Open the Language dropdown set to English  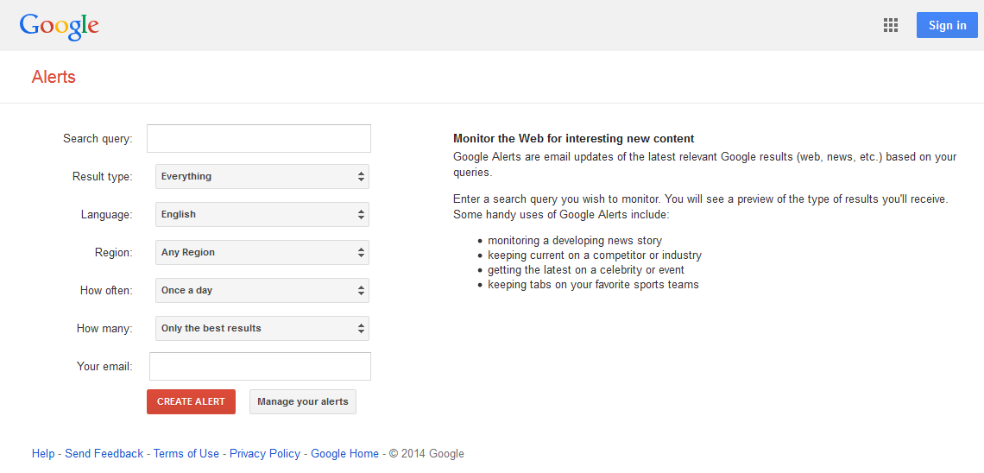(x=262, y=215)
